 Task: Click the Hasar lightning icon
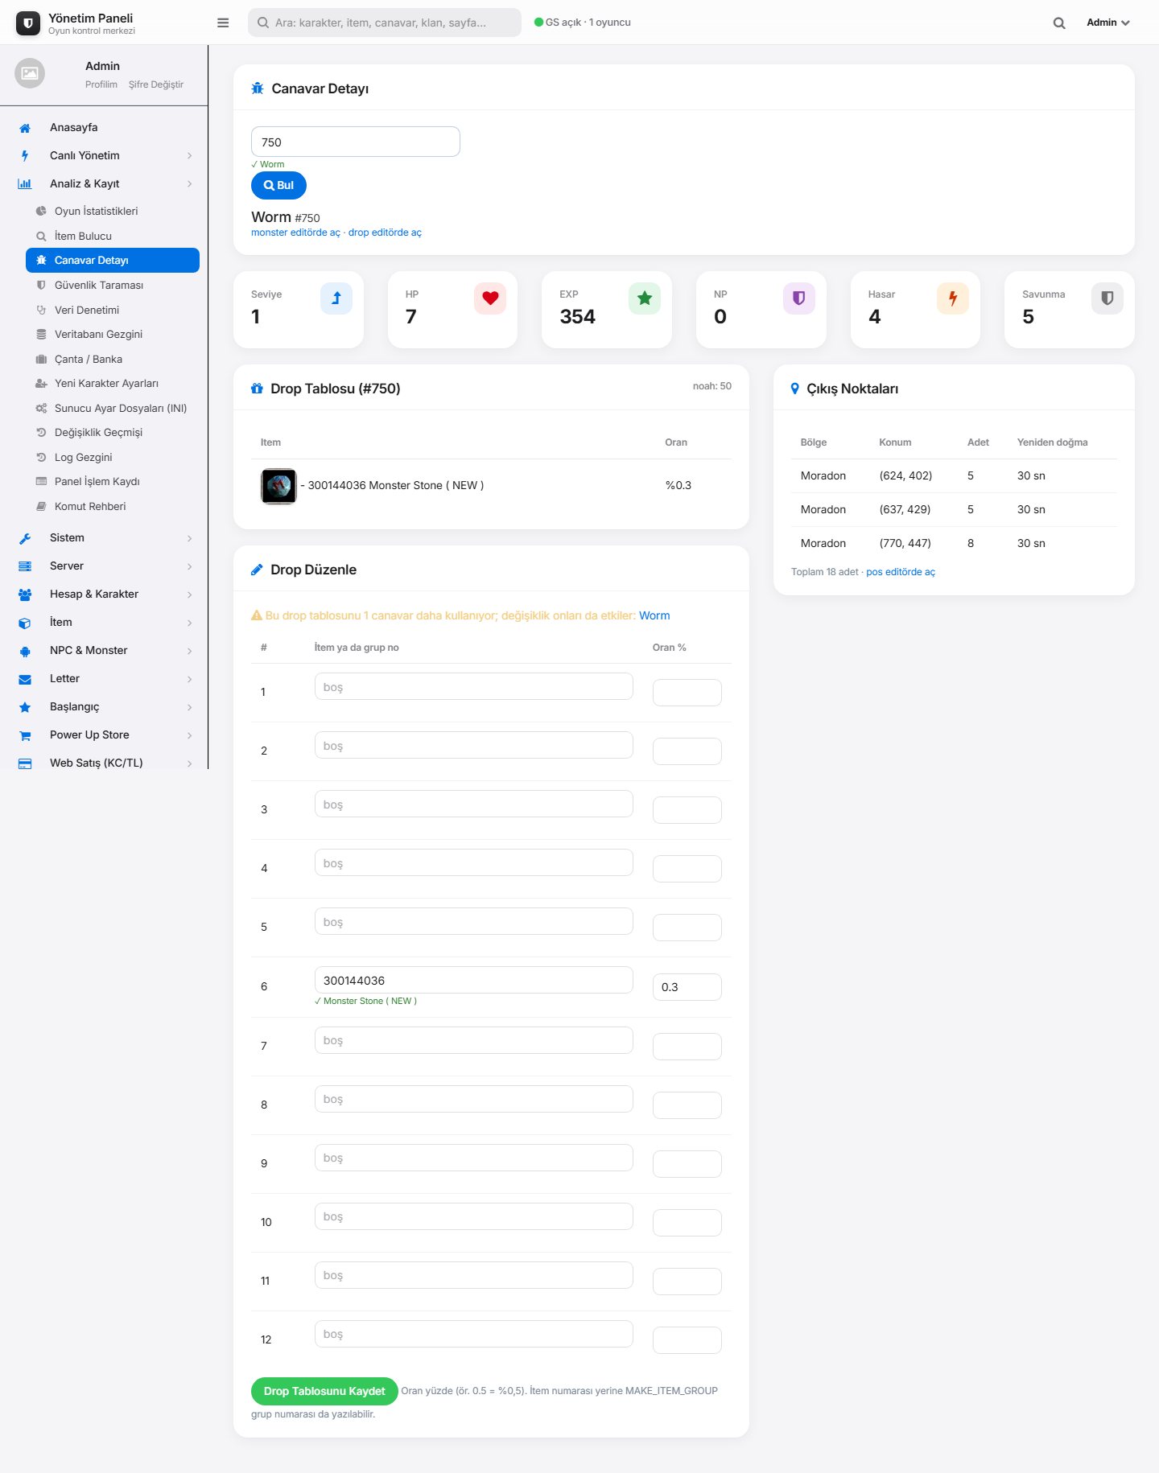pos(953,298)
